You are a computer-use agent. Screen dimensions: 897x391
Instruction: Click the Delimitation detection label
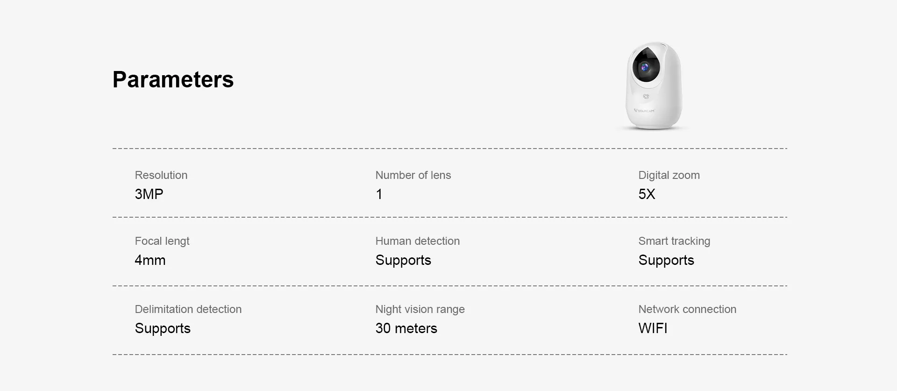(188, 309)
